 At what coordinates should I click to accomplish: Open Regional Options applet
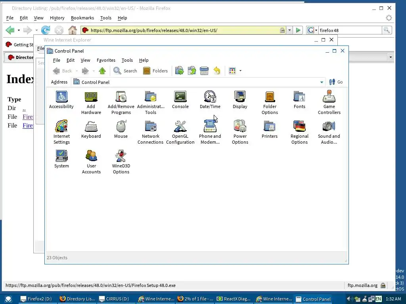point(299,132)
